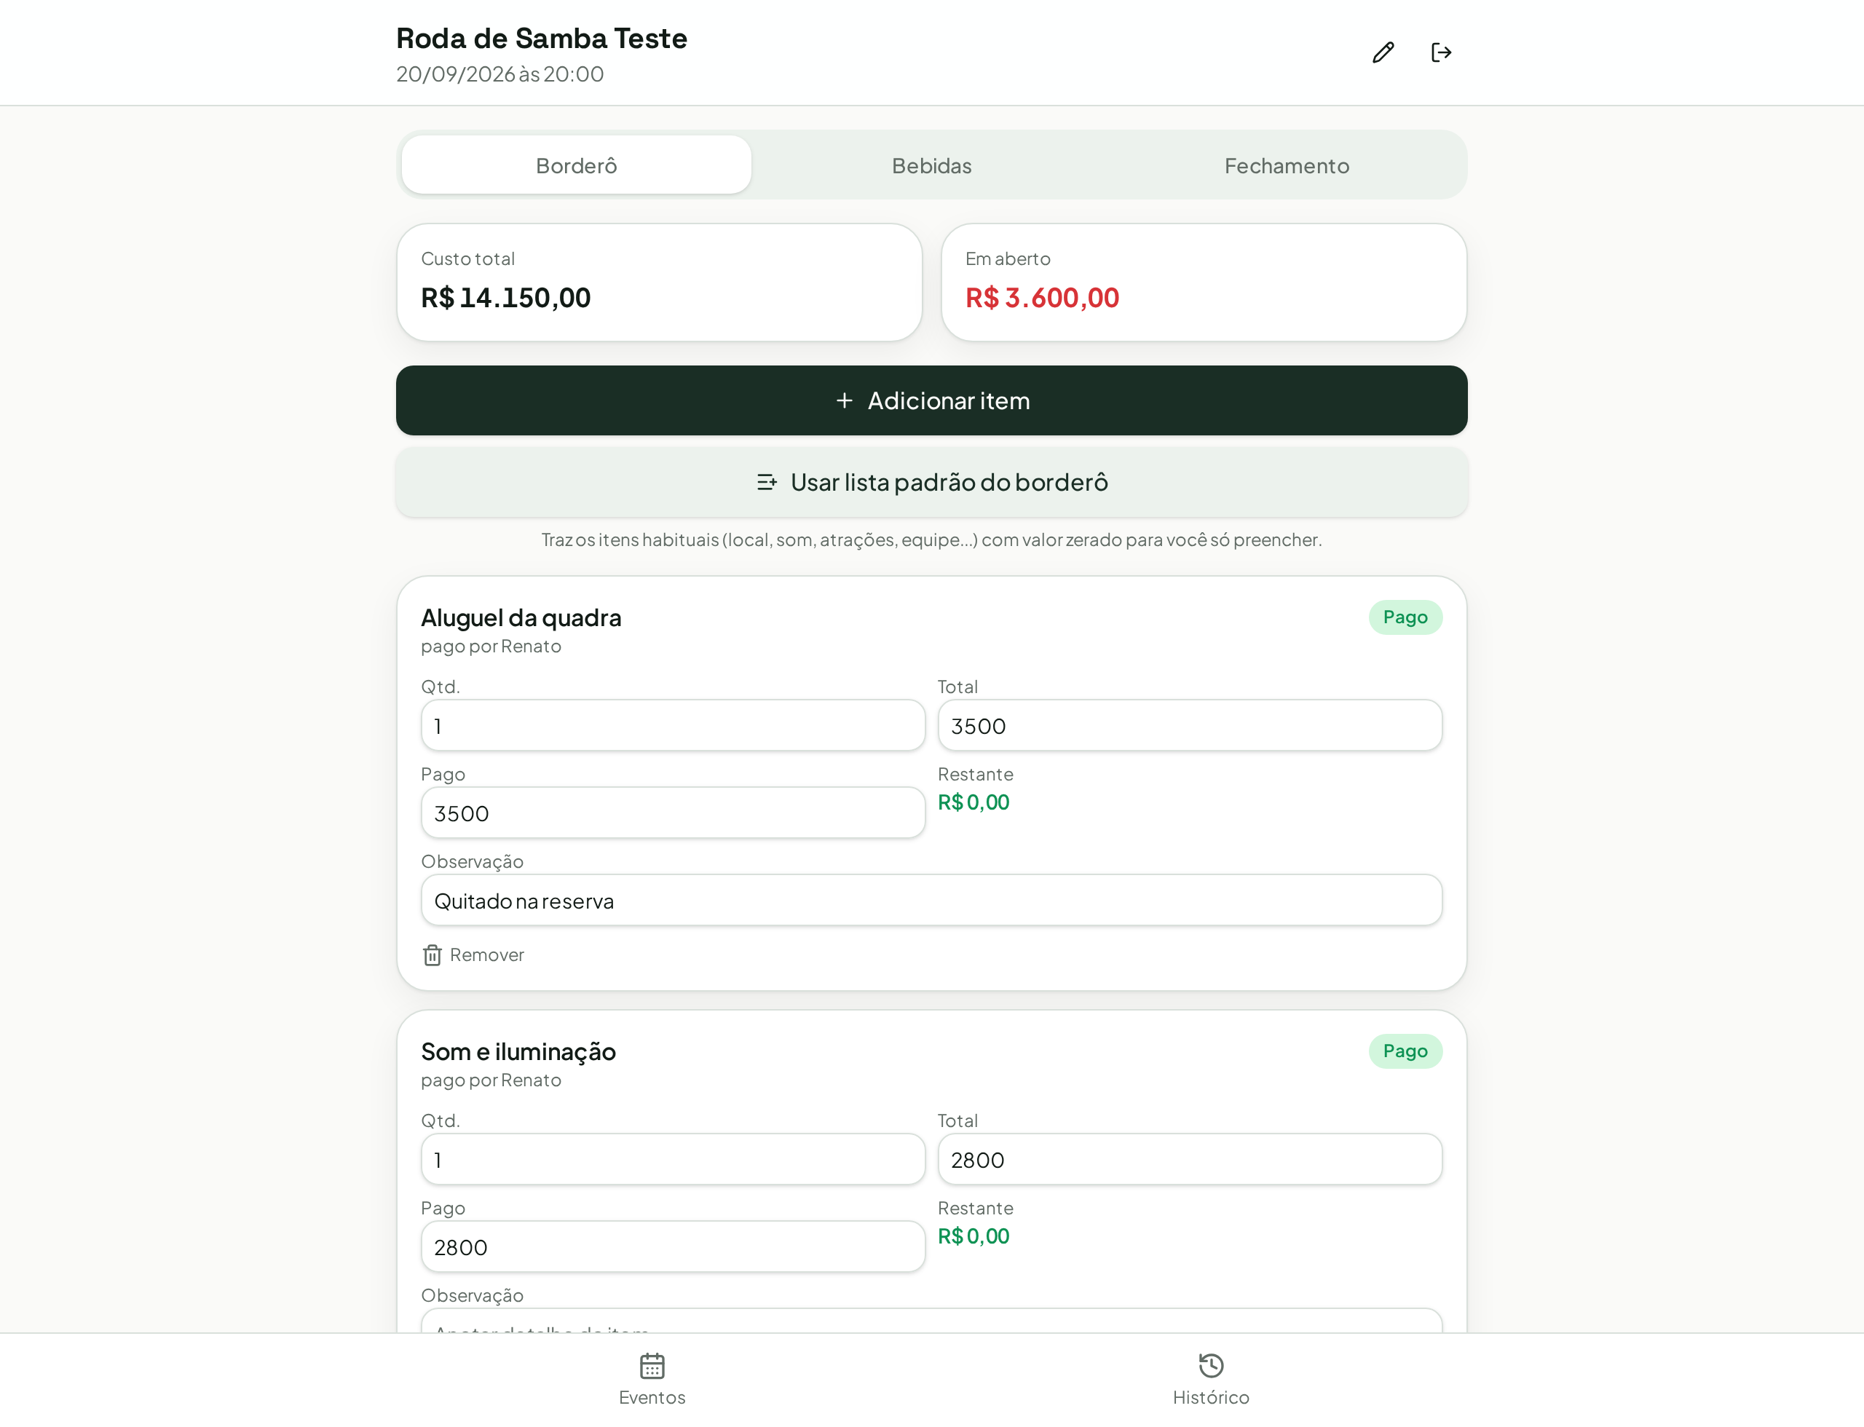Screen dimensions: 1864x1427
Task: Edit Qtd. field of Som e iluminação
Action: point(673,1159)
